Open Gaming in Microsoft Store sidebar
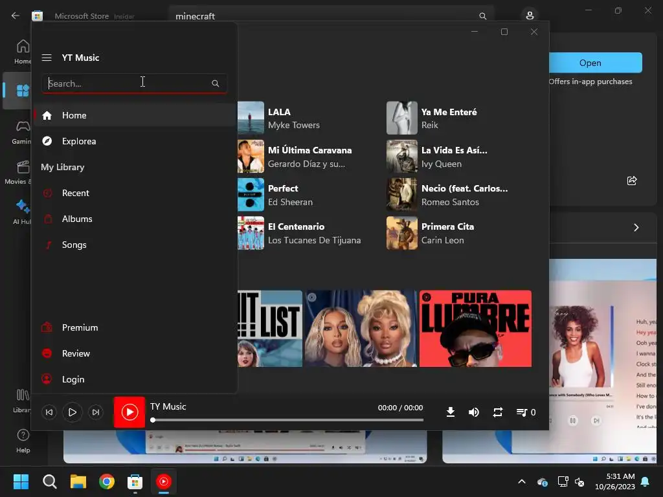Screen dimensions: 663x497 point(21,132)
